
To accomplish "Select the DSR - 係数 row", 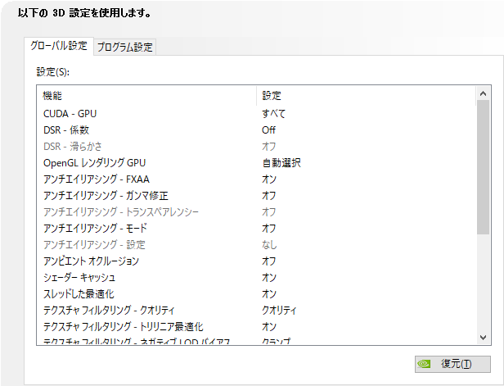I will pos(256,130).
